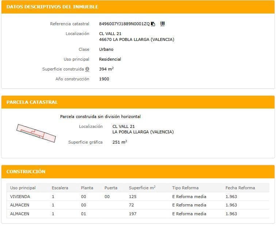Select the ALMACEN row with 197 m²
Screen dimensions: 276x228
coord(138,214)
